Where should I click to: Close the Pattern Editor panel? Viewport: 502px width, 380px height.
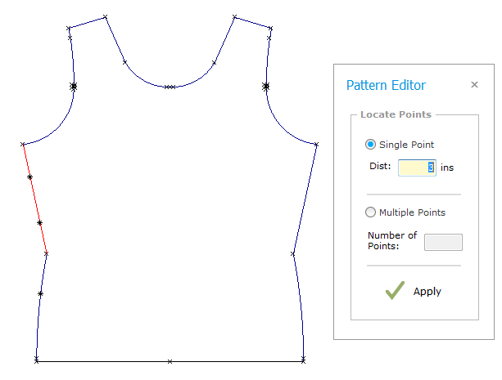474,85
